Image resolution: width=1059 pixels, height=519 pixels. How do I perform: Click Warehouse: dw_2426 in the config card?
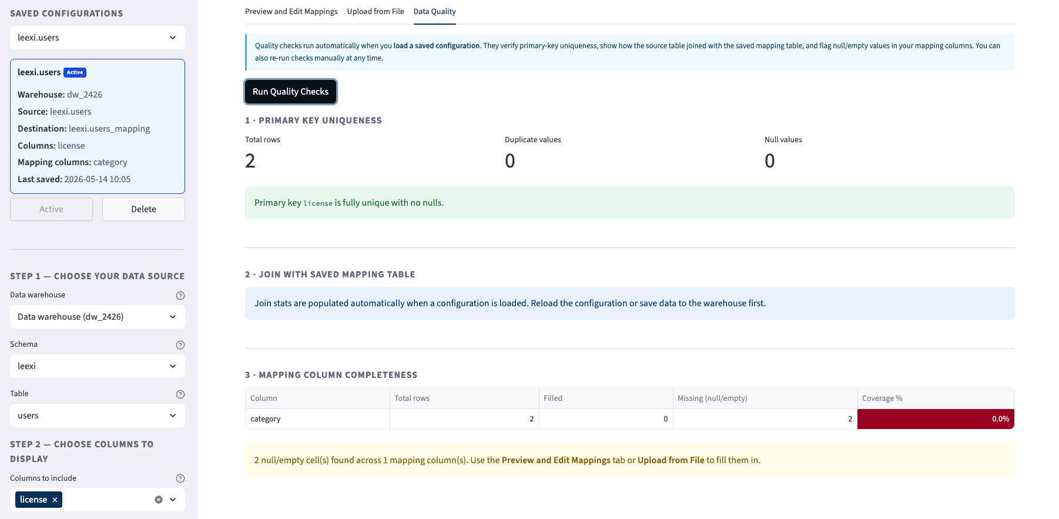tap(60, 95)
